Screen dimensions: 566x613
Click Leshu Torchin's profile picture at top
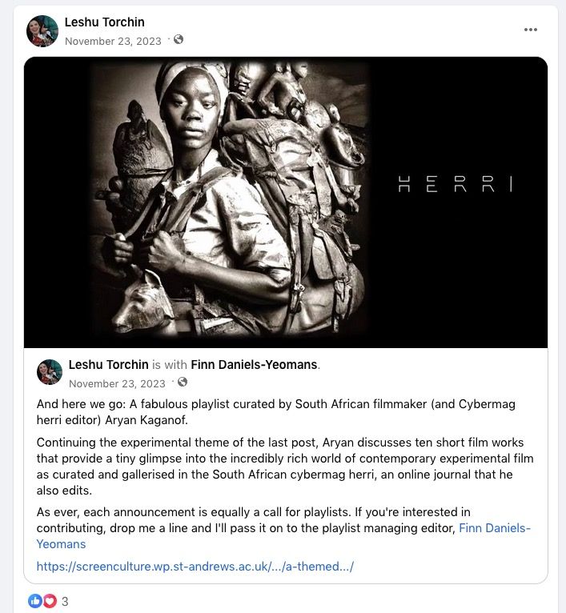click(42, 31)
